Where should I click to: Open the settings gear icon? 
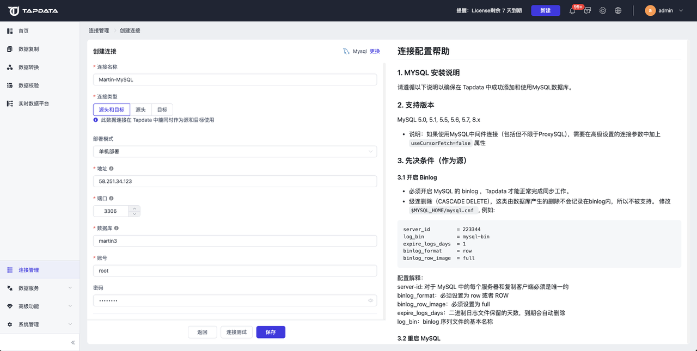[x=603, y=11]
